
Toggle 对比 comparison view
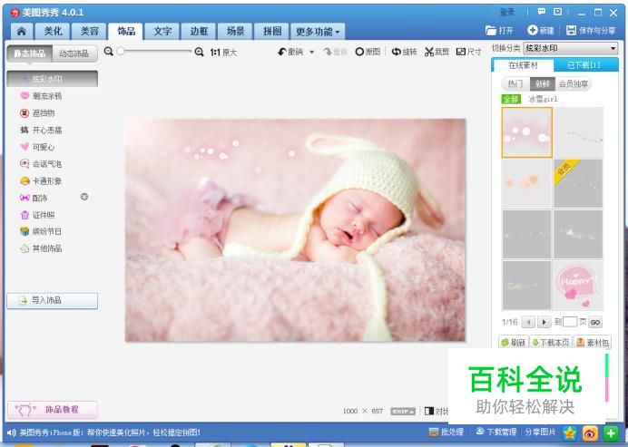coord(437,411)
